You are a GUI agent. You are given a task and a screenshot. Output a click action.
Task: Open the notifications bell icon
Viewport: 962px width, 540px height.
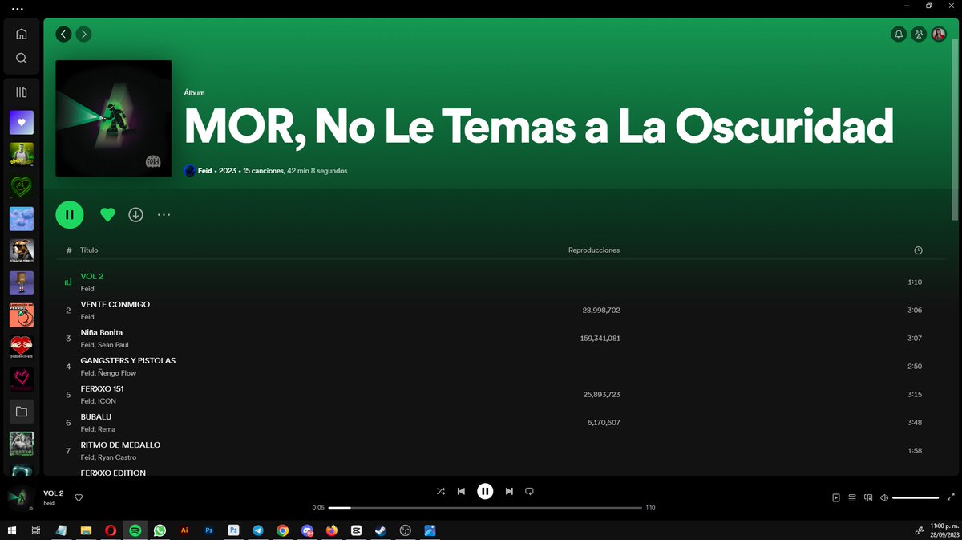click(x=899, y=35)
